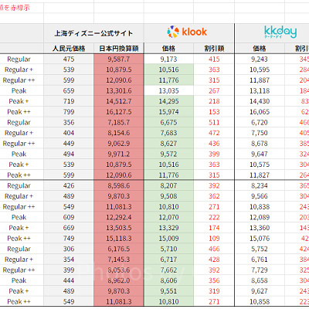Select the klook price 8,207

(168, 186)
